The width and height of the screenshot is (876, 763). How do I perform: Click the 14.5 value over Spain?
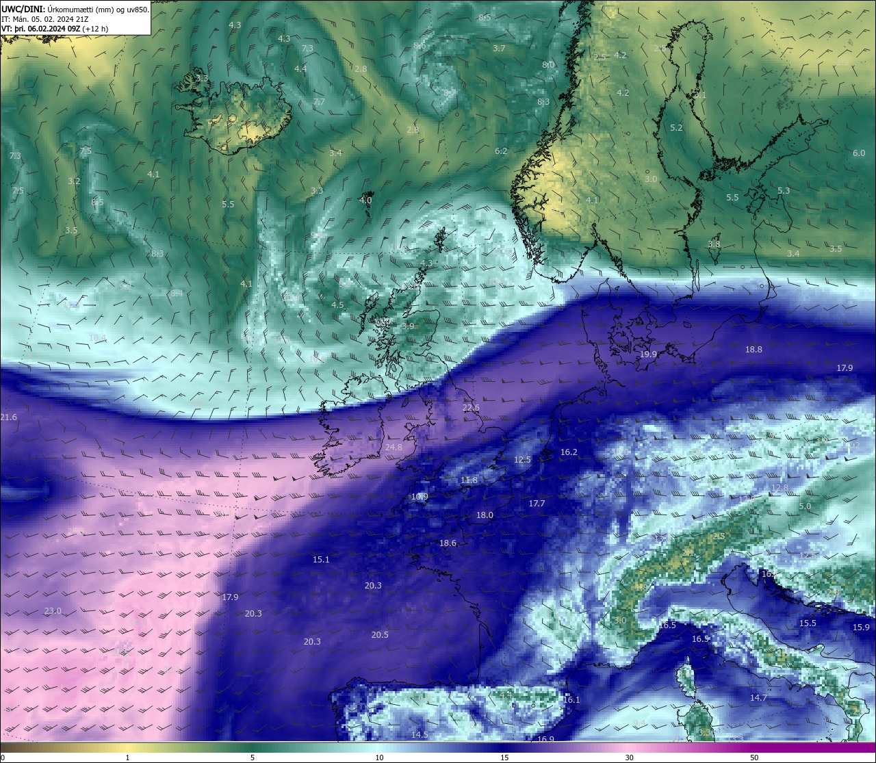(420, 735)
